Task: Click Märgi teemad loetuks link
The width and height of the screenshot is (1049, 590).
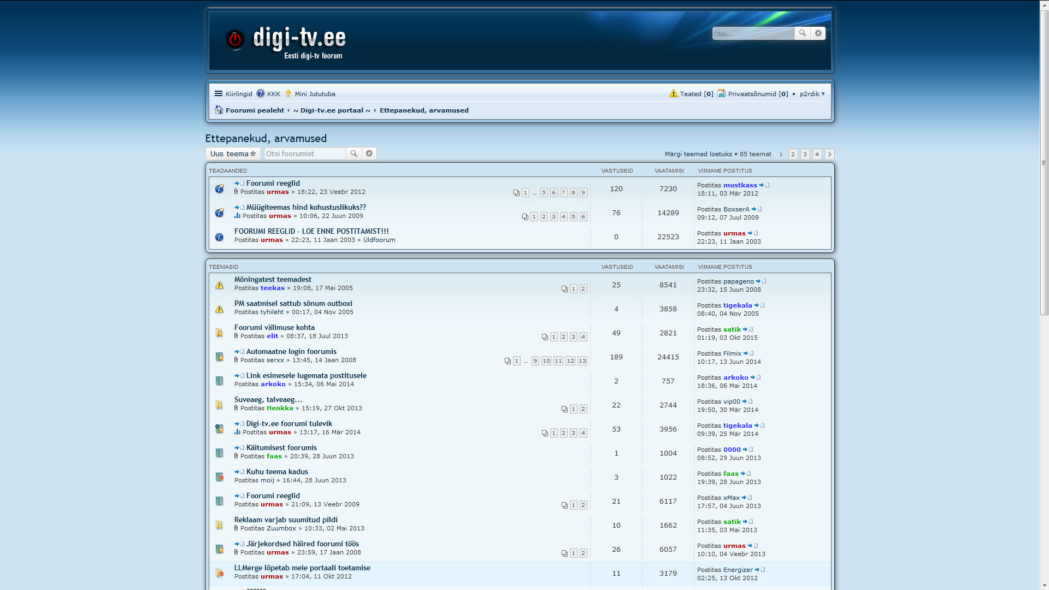Action: (698, 154)
